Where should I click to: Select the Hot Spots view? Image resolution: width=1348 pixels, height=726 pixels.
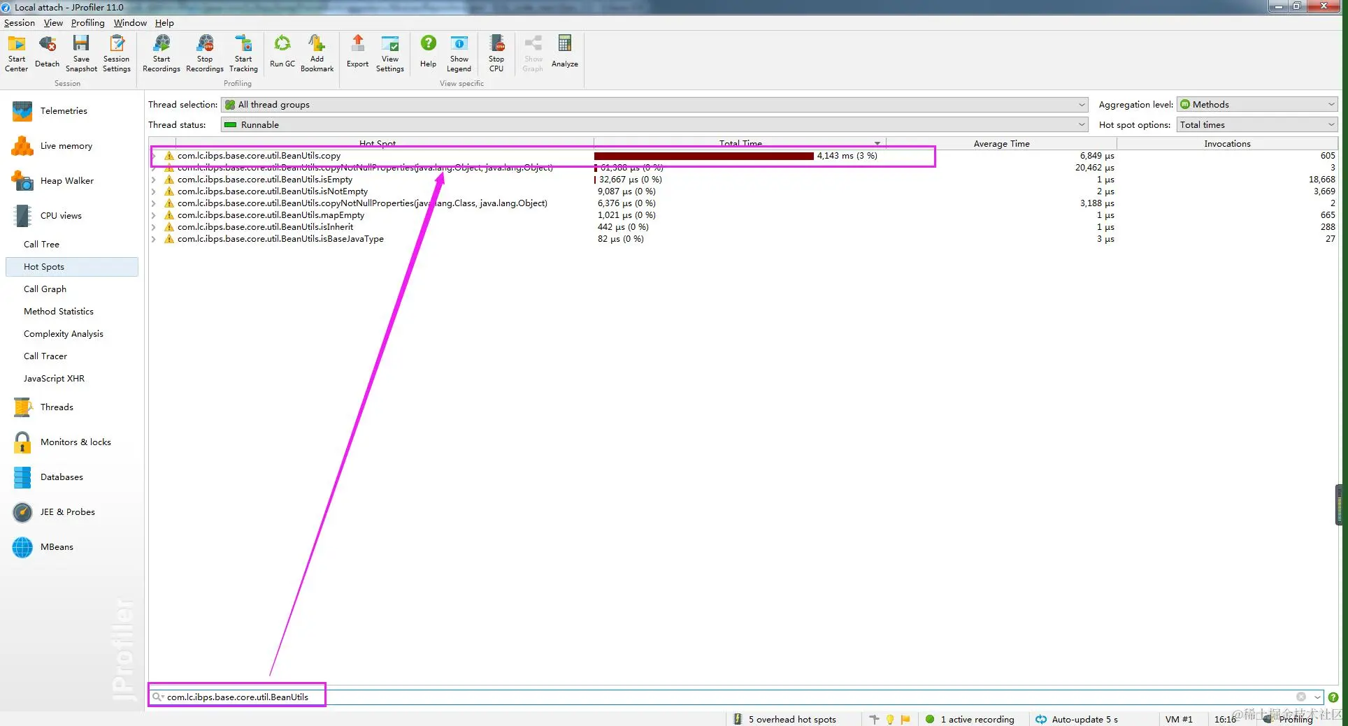72,267
